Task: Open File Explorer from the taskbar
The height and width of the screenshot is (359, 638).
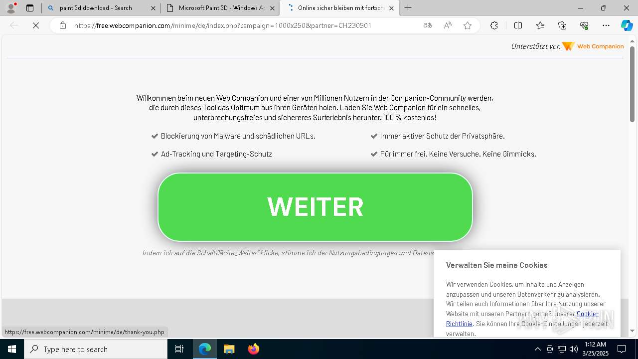Action: click(229, 349)
